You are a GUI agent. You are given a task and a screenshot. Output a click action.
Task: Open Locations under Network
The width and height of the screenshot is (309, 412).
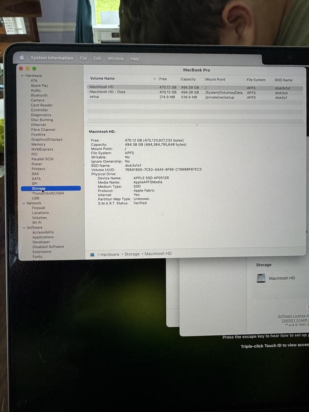pyautogui.click(x=40, y=213)
